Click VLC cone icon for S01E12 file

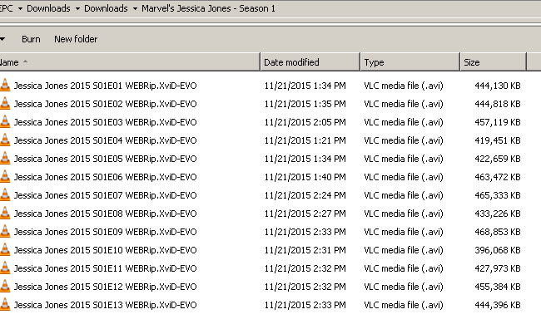[5, 286]
